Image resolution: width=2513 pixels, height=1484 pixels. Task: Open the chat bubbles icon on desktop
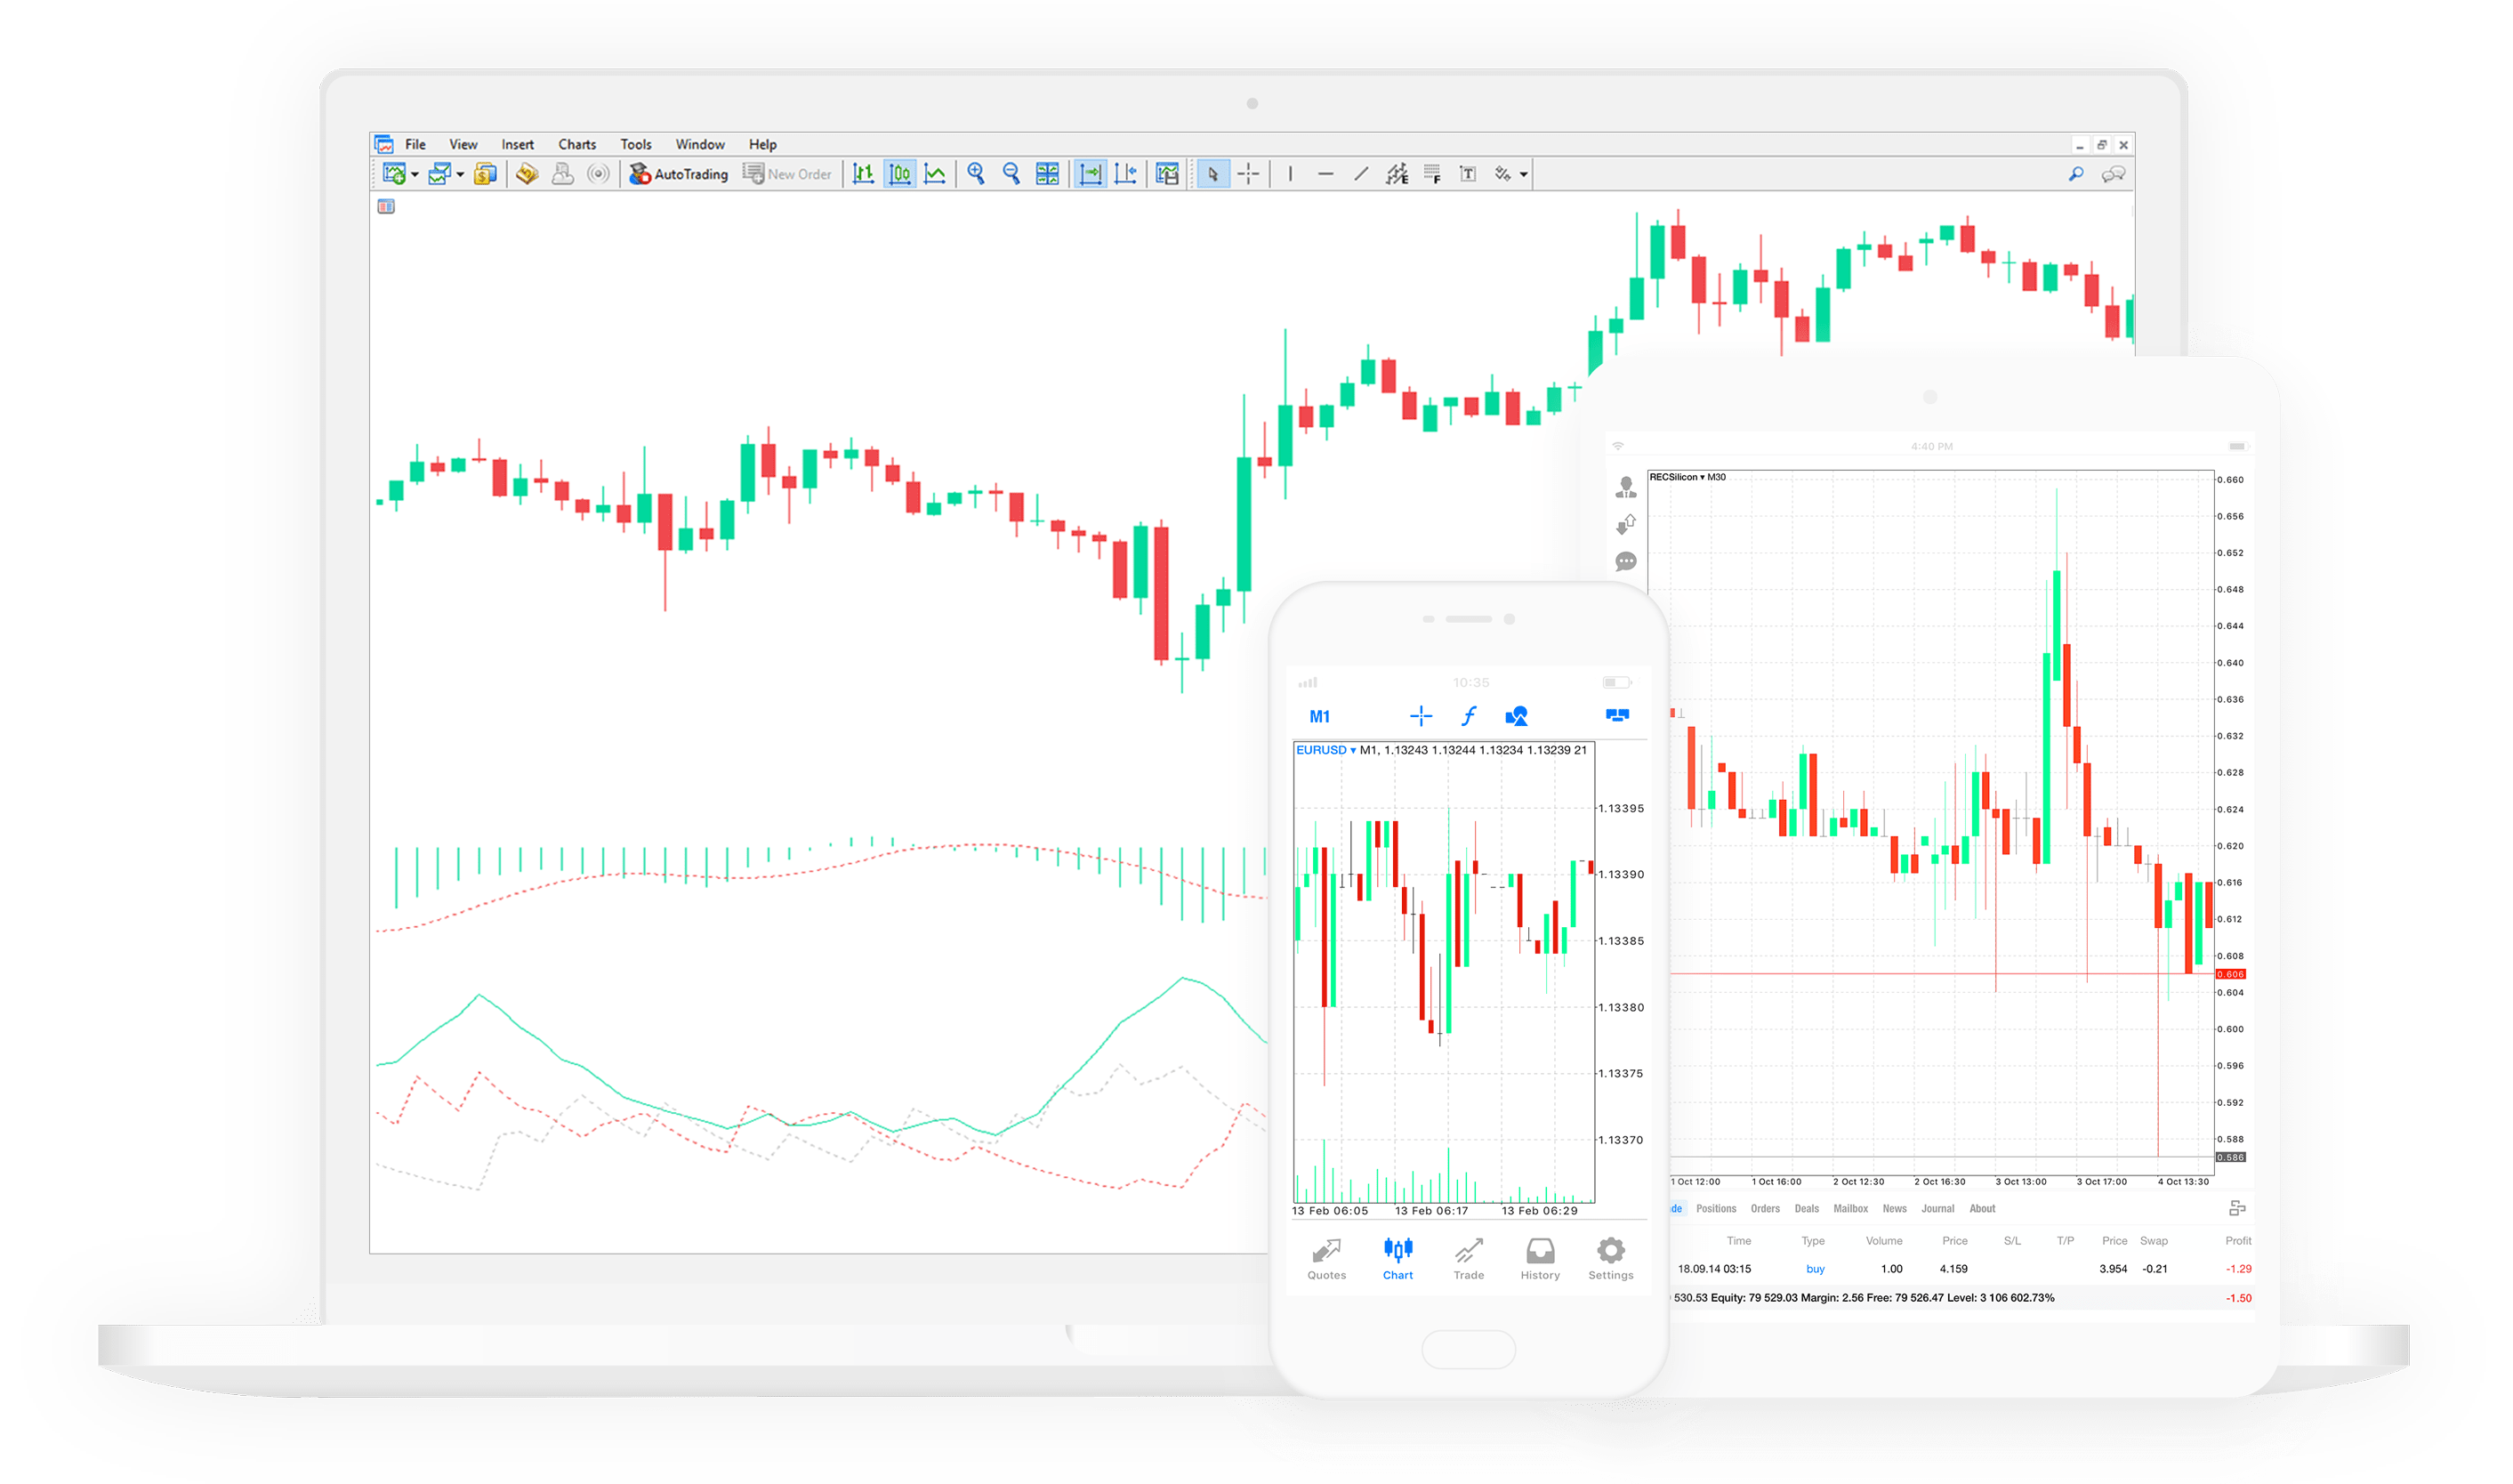pos(2114,174)
